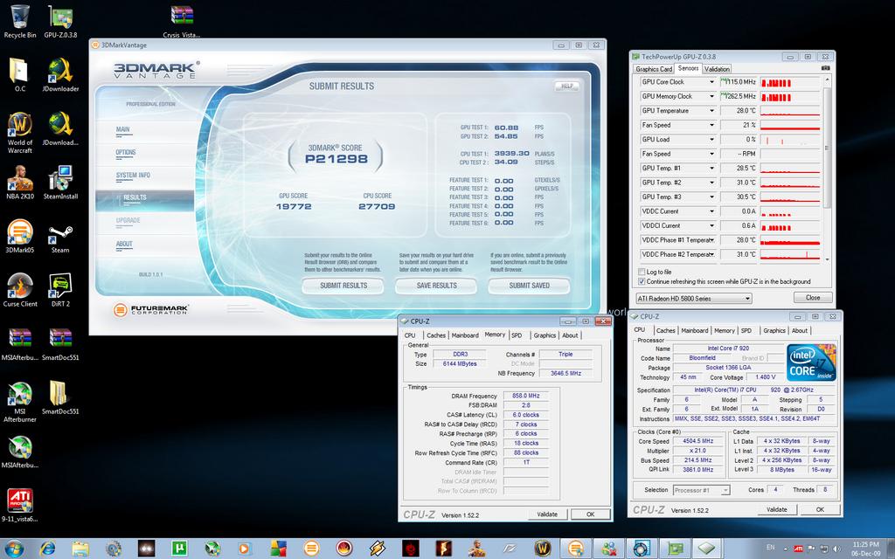Click the Submit Saved button

tap(529, 286)
